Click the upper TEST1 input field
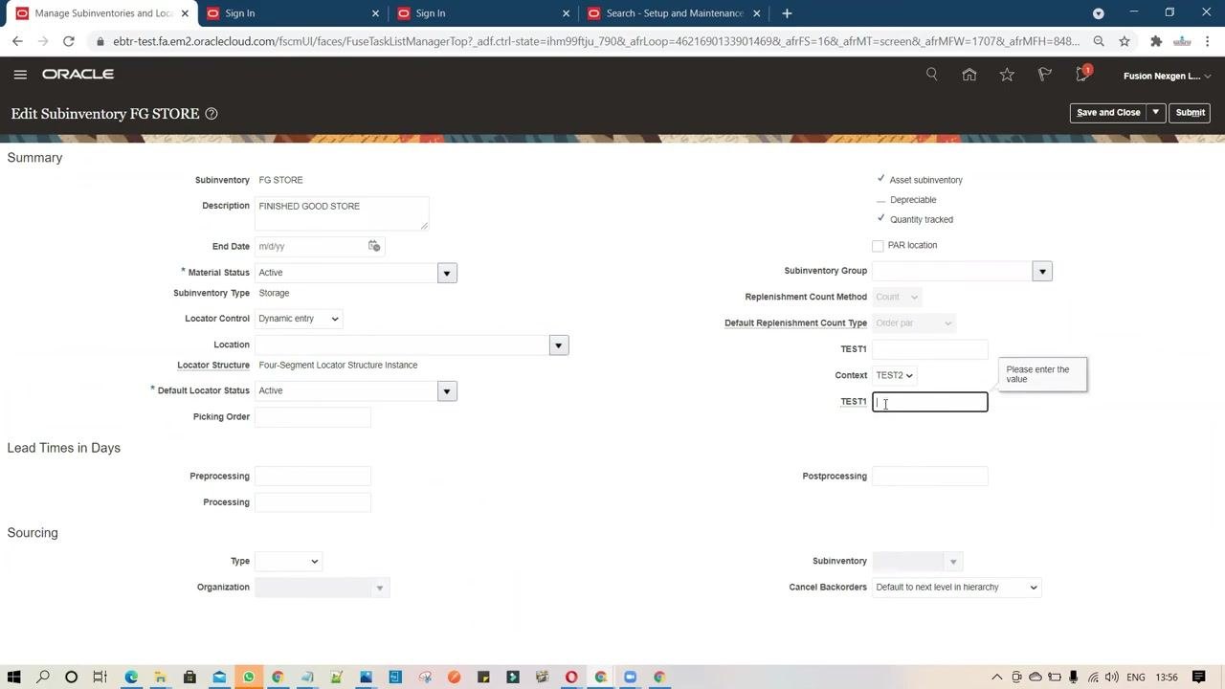The width and height of the screenshot is (1225, 689). pos(929,349)
